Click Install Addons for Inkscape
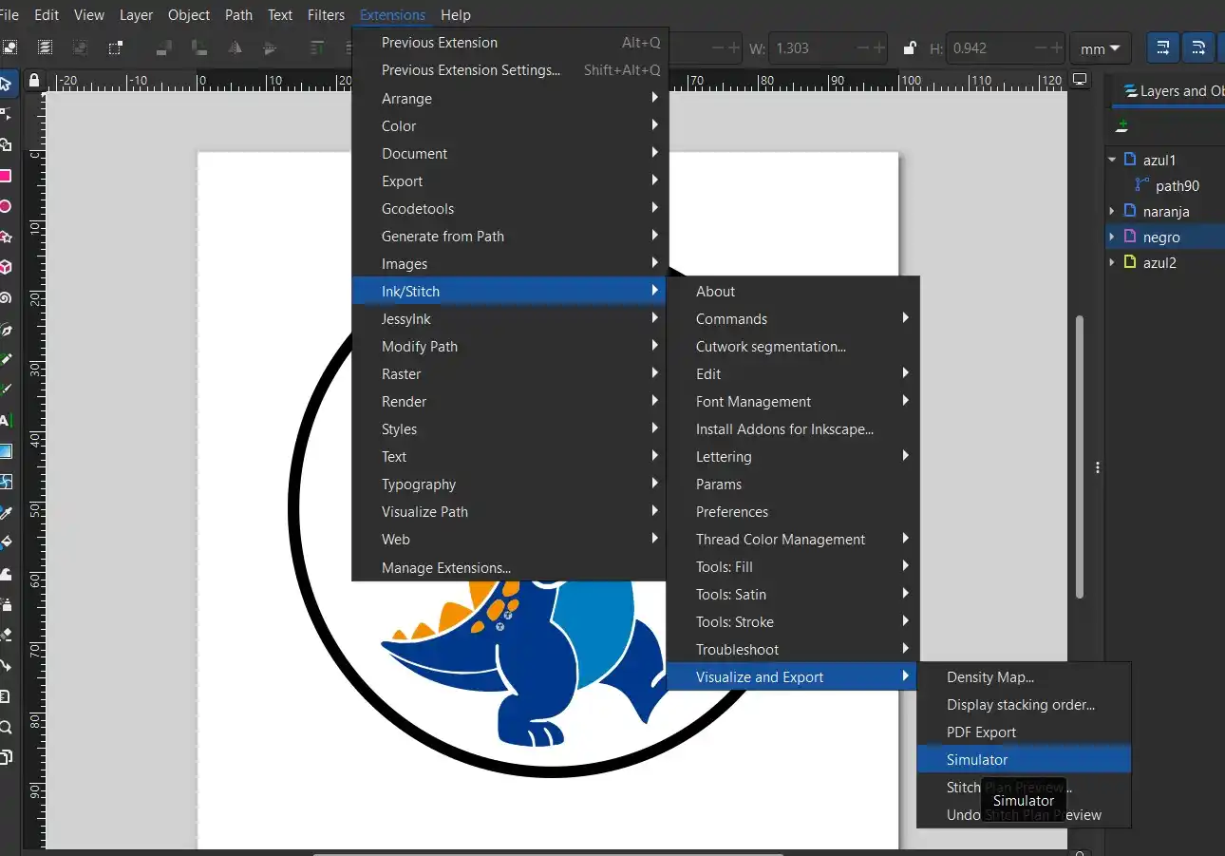The image size is (1225, 856). point(793,429)
